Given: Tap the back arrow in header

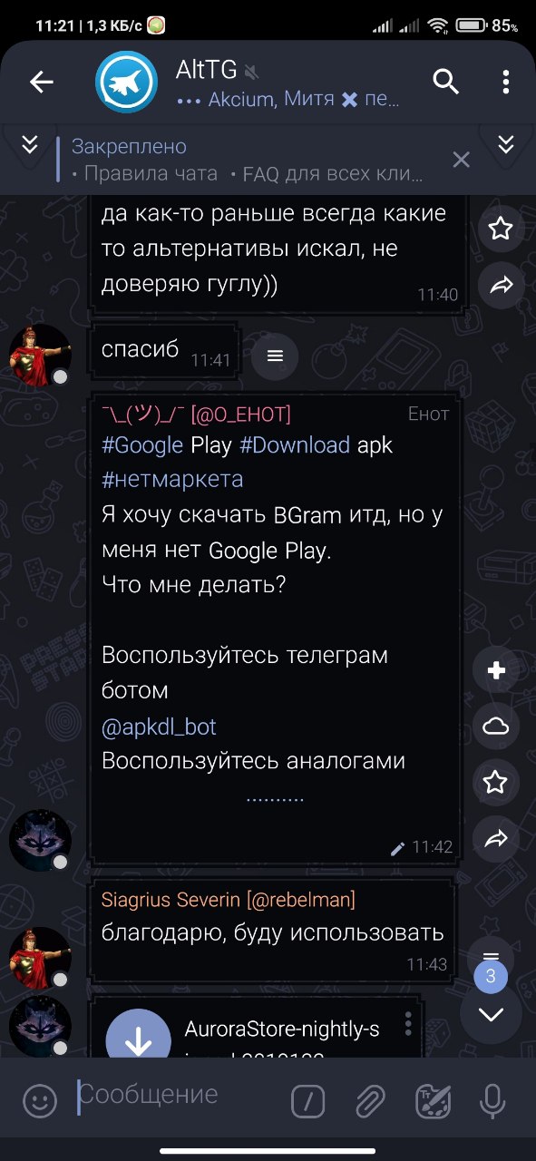Looking at the screenshot, I should [42, 83].
